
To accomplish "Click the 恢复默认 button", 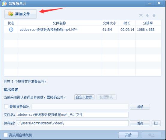I will pyautogui.click(x=106, y=97).
